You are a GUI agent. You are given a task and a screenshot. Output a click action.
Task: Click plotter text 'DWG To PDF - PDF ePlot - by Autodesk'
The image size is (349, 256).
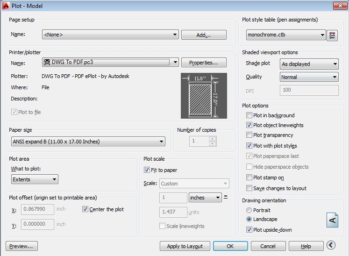point(85,76)
